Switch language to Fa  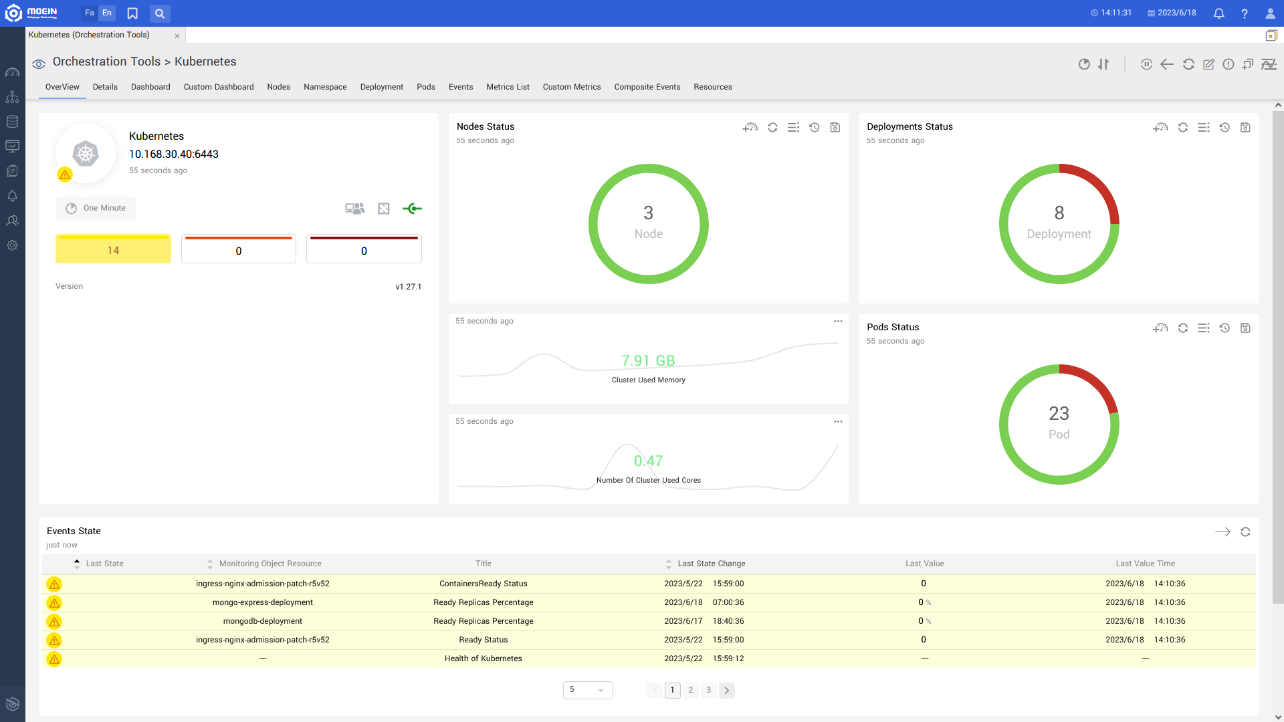point(90,13)
